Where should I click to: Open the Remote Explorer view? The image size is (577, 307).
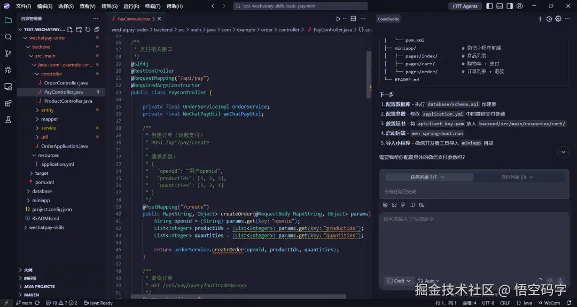[x=8, y=87]
